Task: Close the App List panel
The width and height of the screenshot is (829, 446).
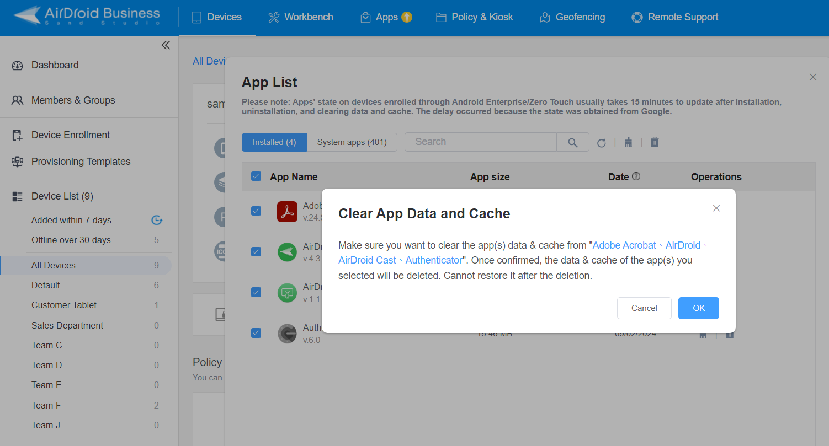Action: pyautogui.click(x=812, y=77)
